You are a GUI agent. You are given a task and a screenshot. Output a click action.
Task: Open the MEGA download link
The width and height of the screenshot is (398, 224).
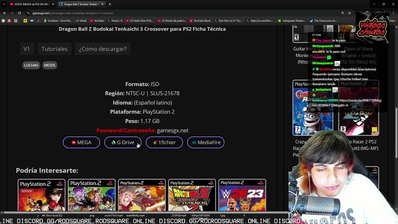[81, 142]
